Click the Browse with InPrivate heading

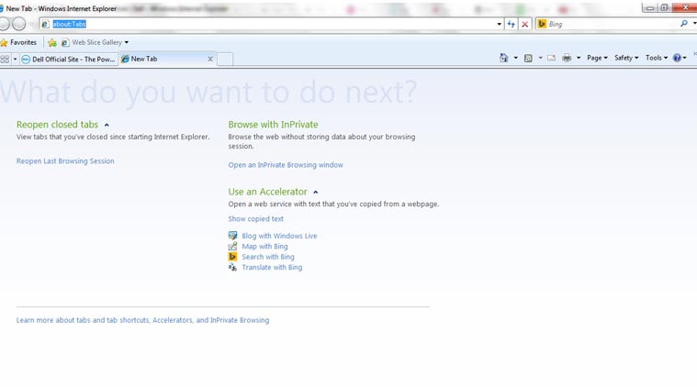(x=273, y=125)
